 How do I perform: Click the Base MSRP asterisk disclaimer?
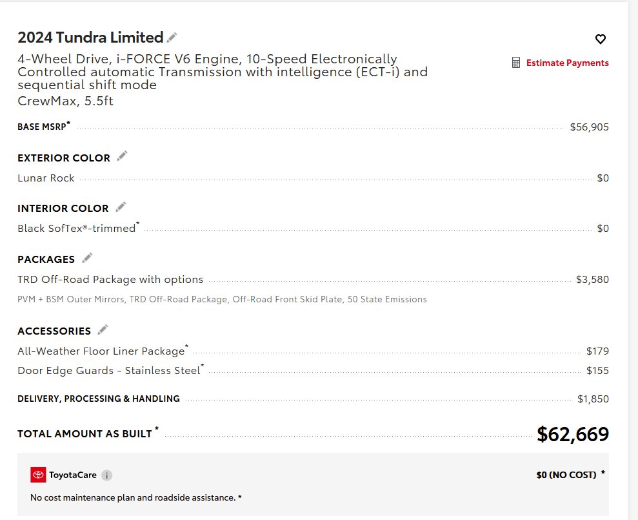(x=68, y=123)
